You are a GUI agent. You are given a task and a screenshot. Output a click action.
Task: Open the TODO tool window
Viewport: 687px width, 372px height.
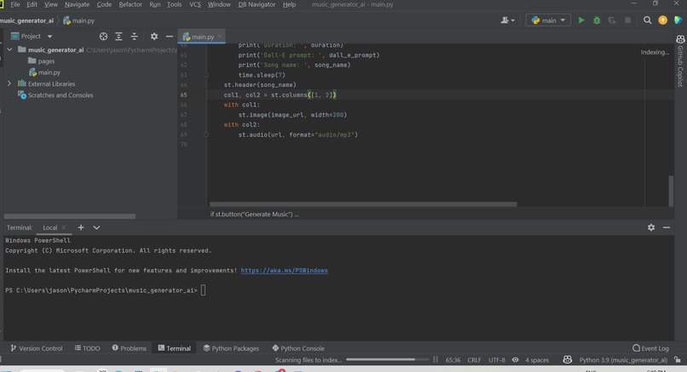[87, 348]
